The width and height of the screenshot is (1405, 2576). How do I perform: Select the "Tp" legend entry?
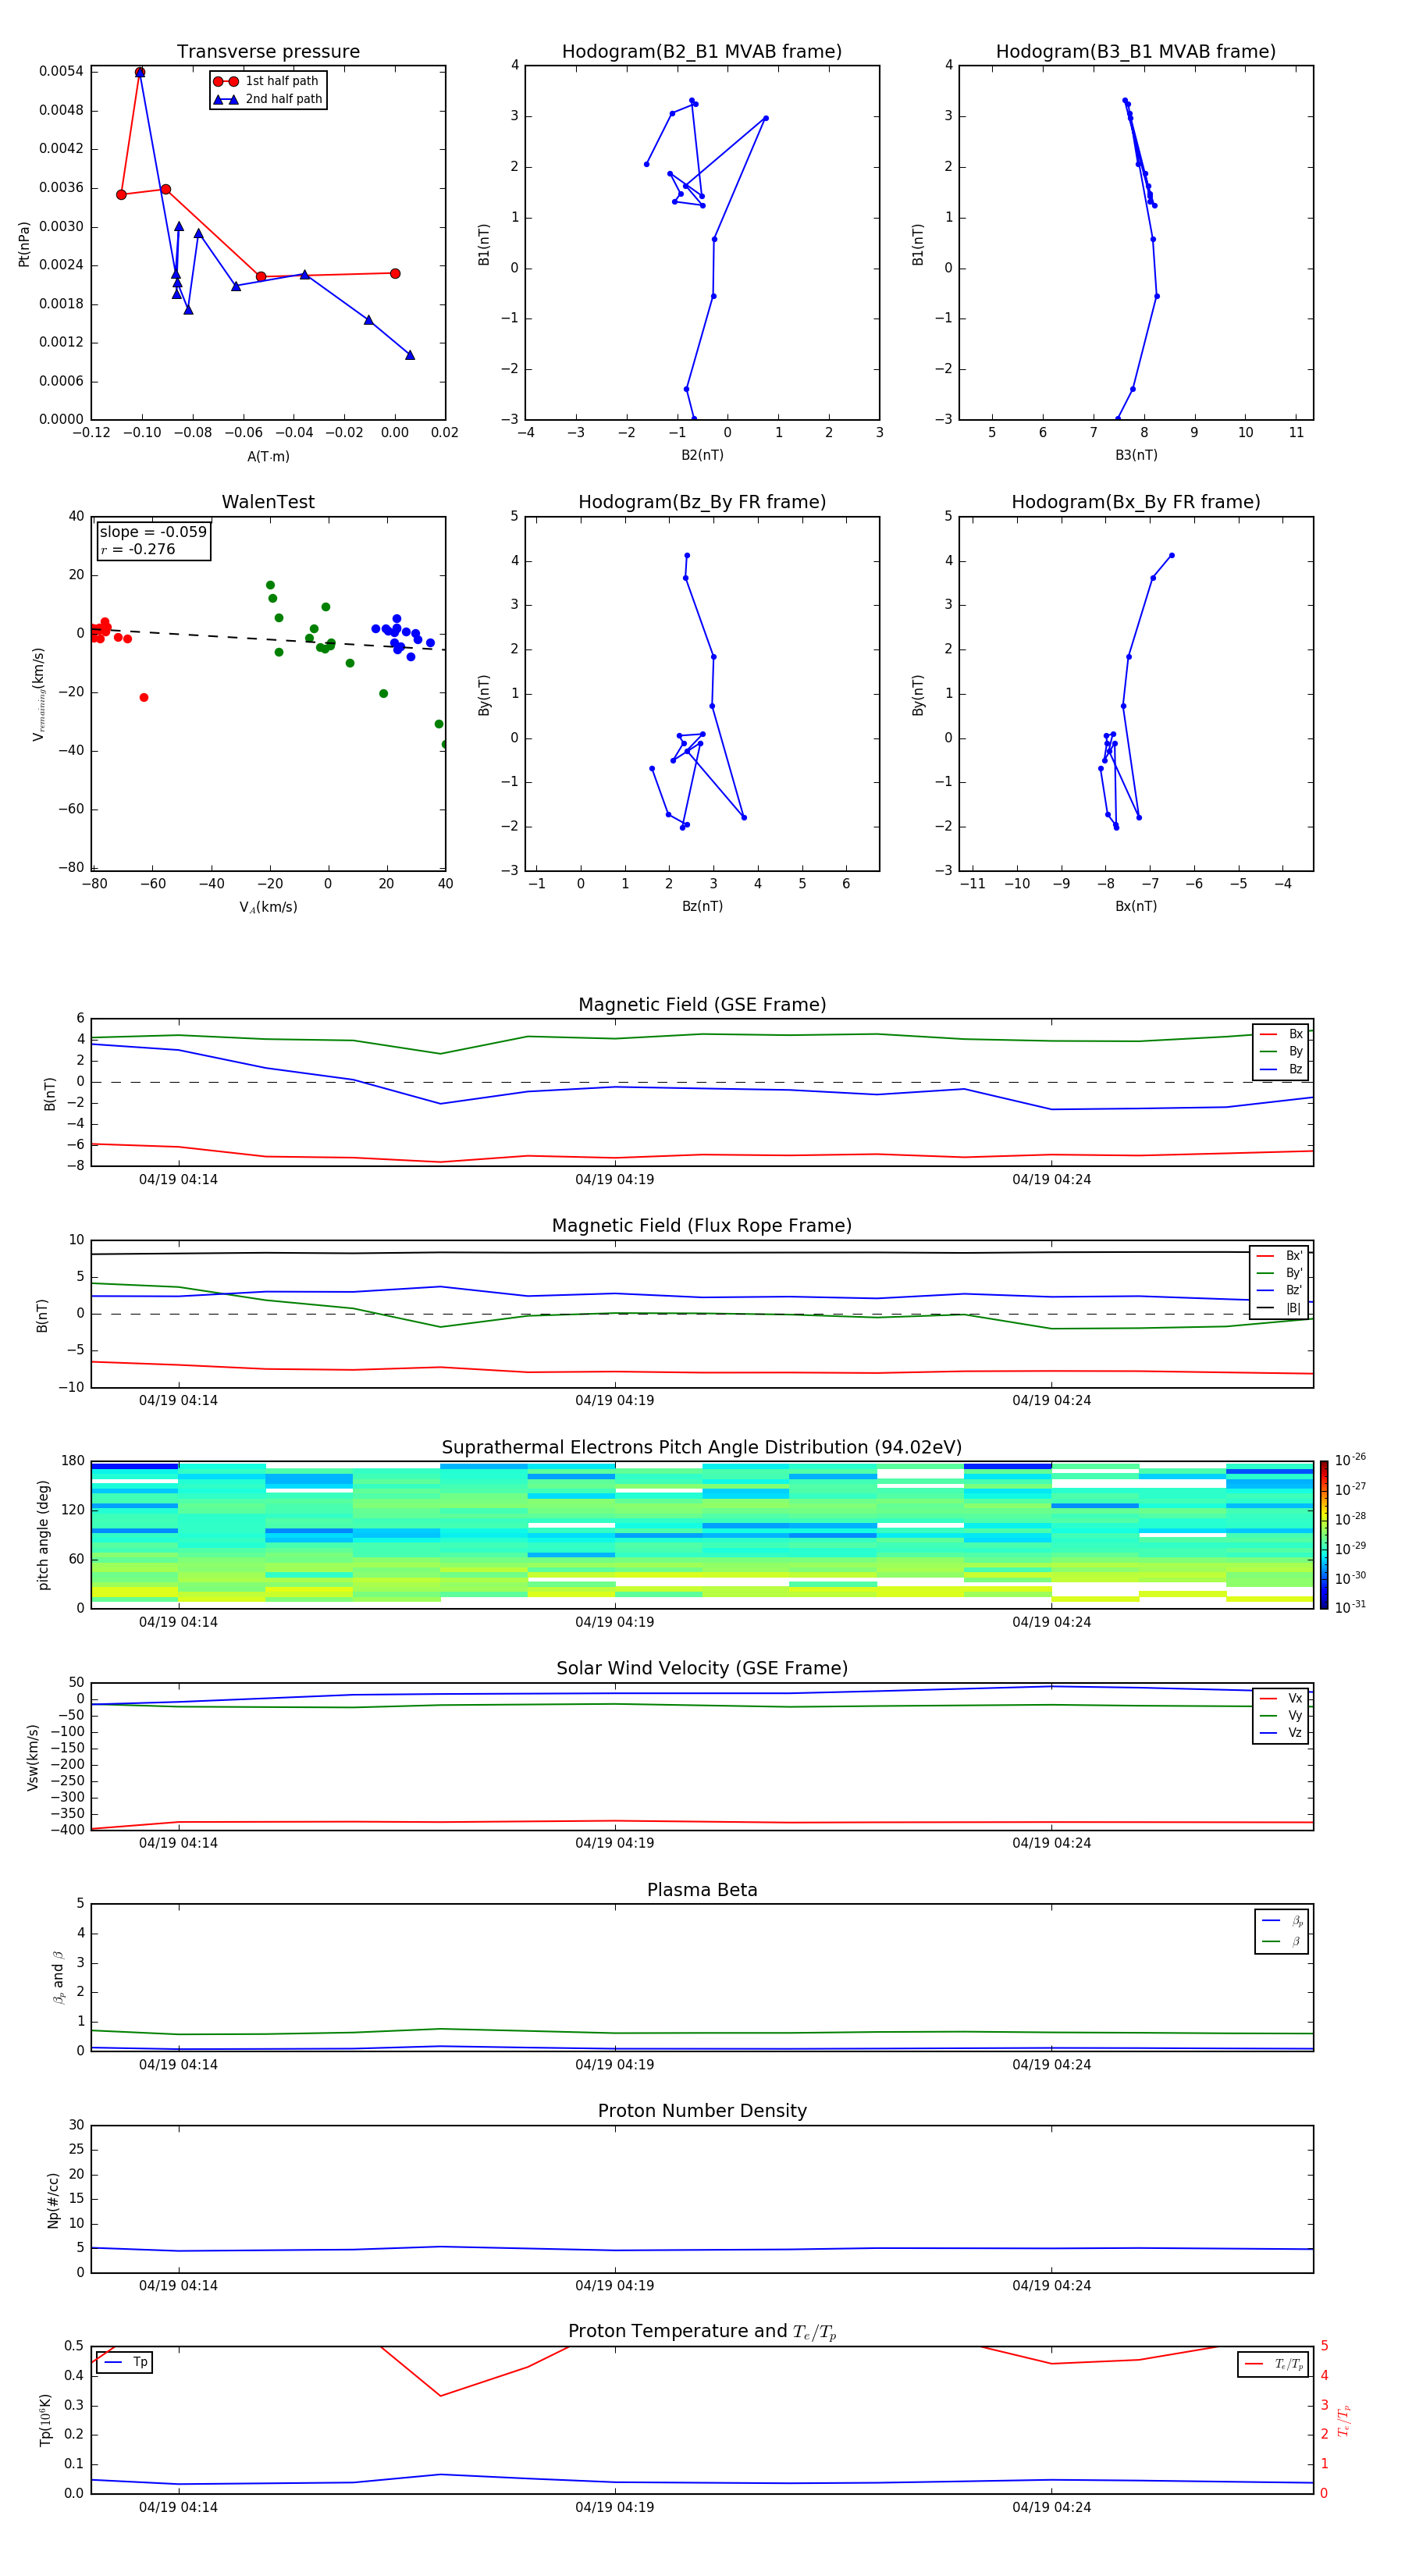click(x=125, y=2363)
